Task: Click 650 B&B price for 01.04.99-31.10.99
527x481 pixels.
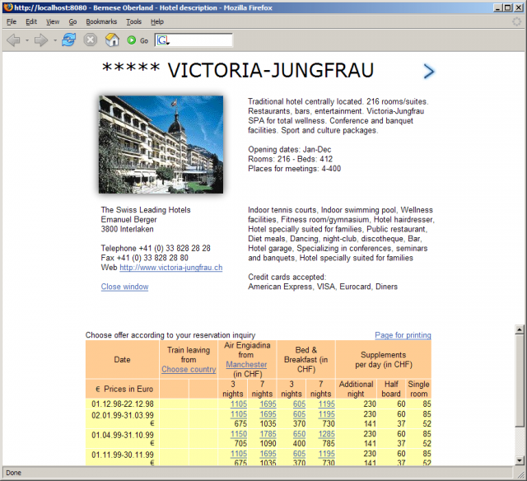Action: 299,434
